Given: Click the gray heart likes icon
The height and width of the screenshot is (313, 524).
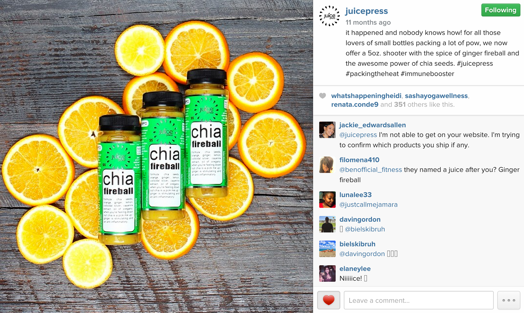Looking at the screenshot, I should pos(323,96).
